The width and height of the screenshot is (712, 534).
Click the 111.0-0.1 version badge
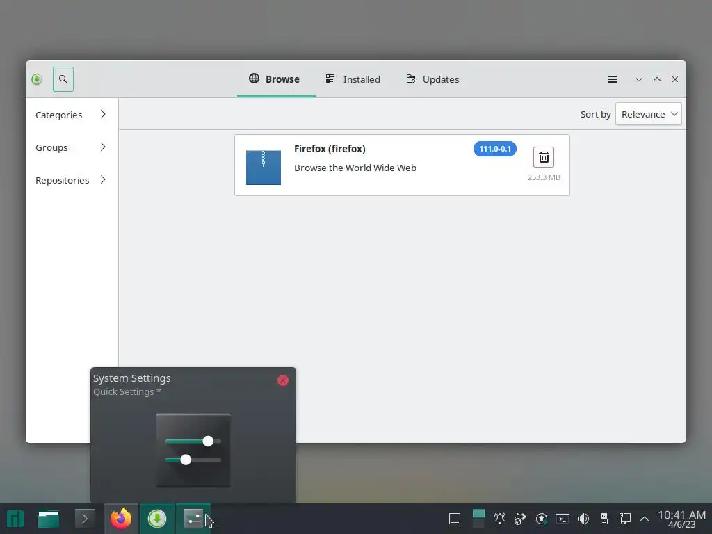pyautogui.click(x=495, y=149)
